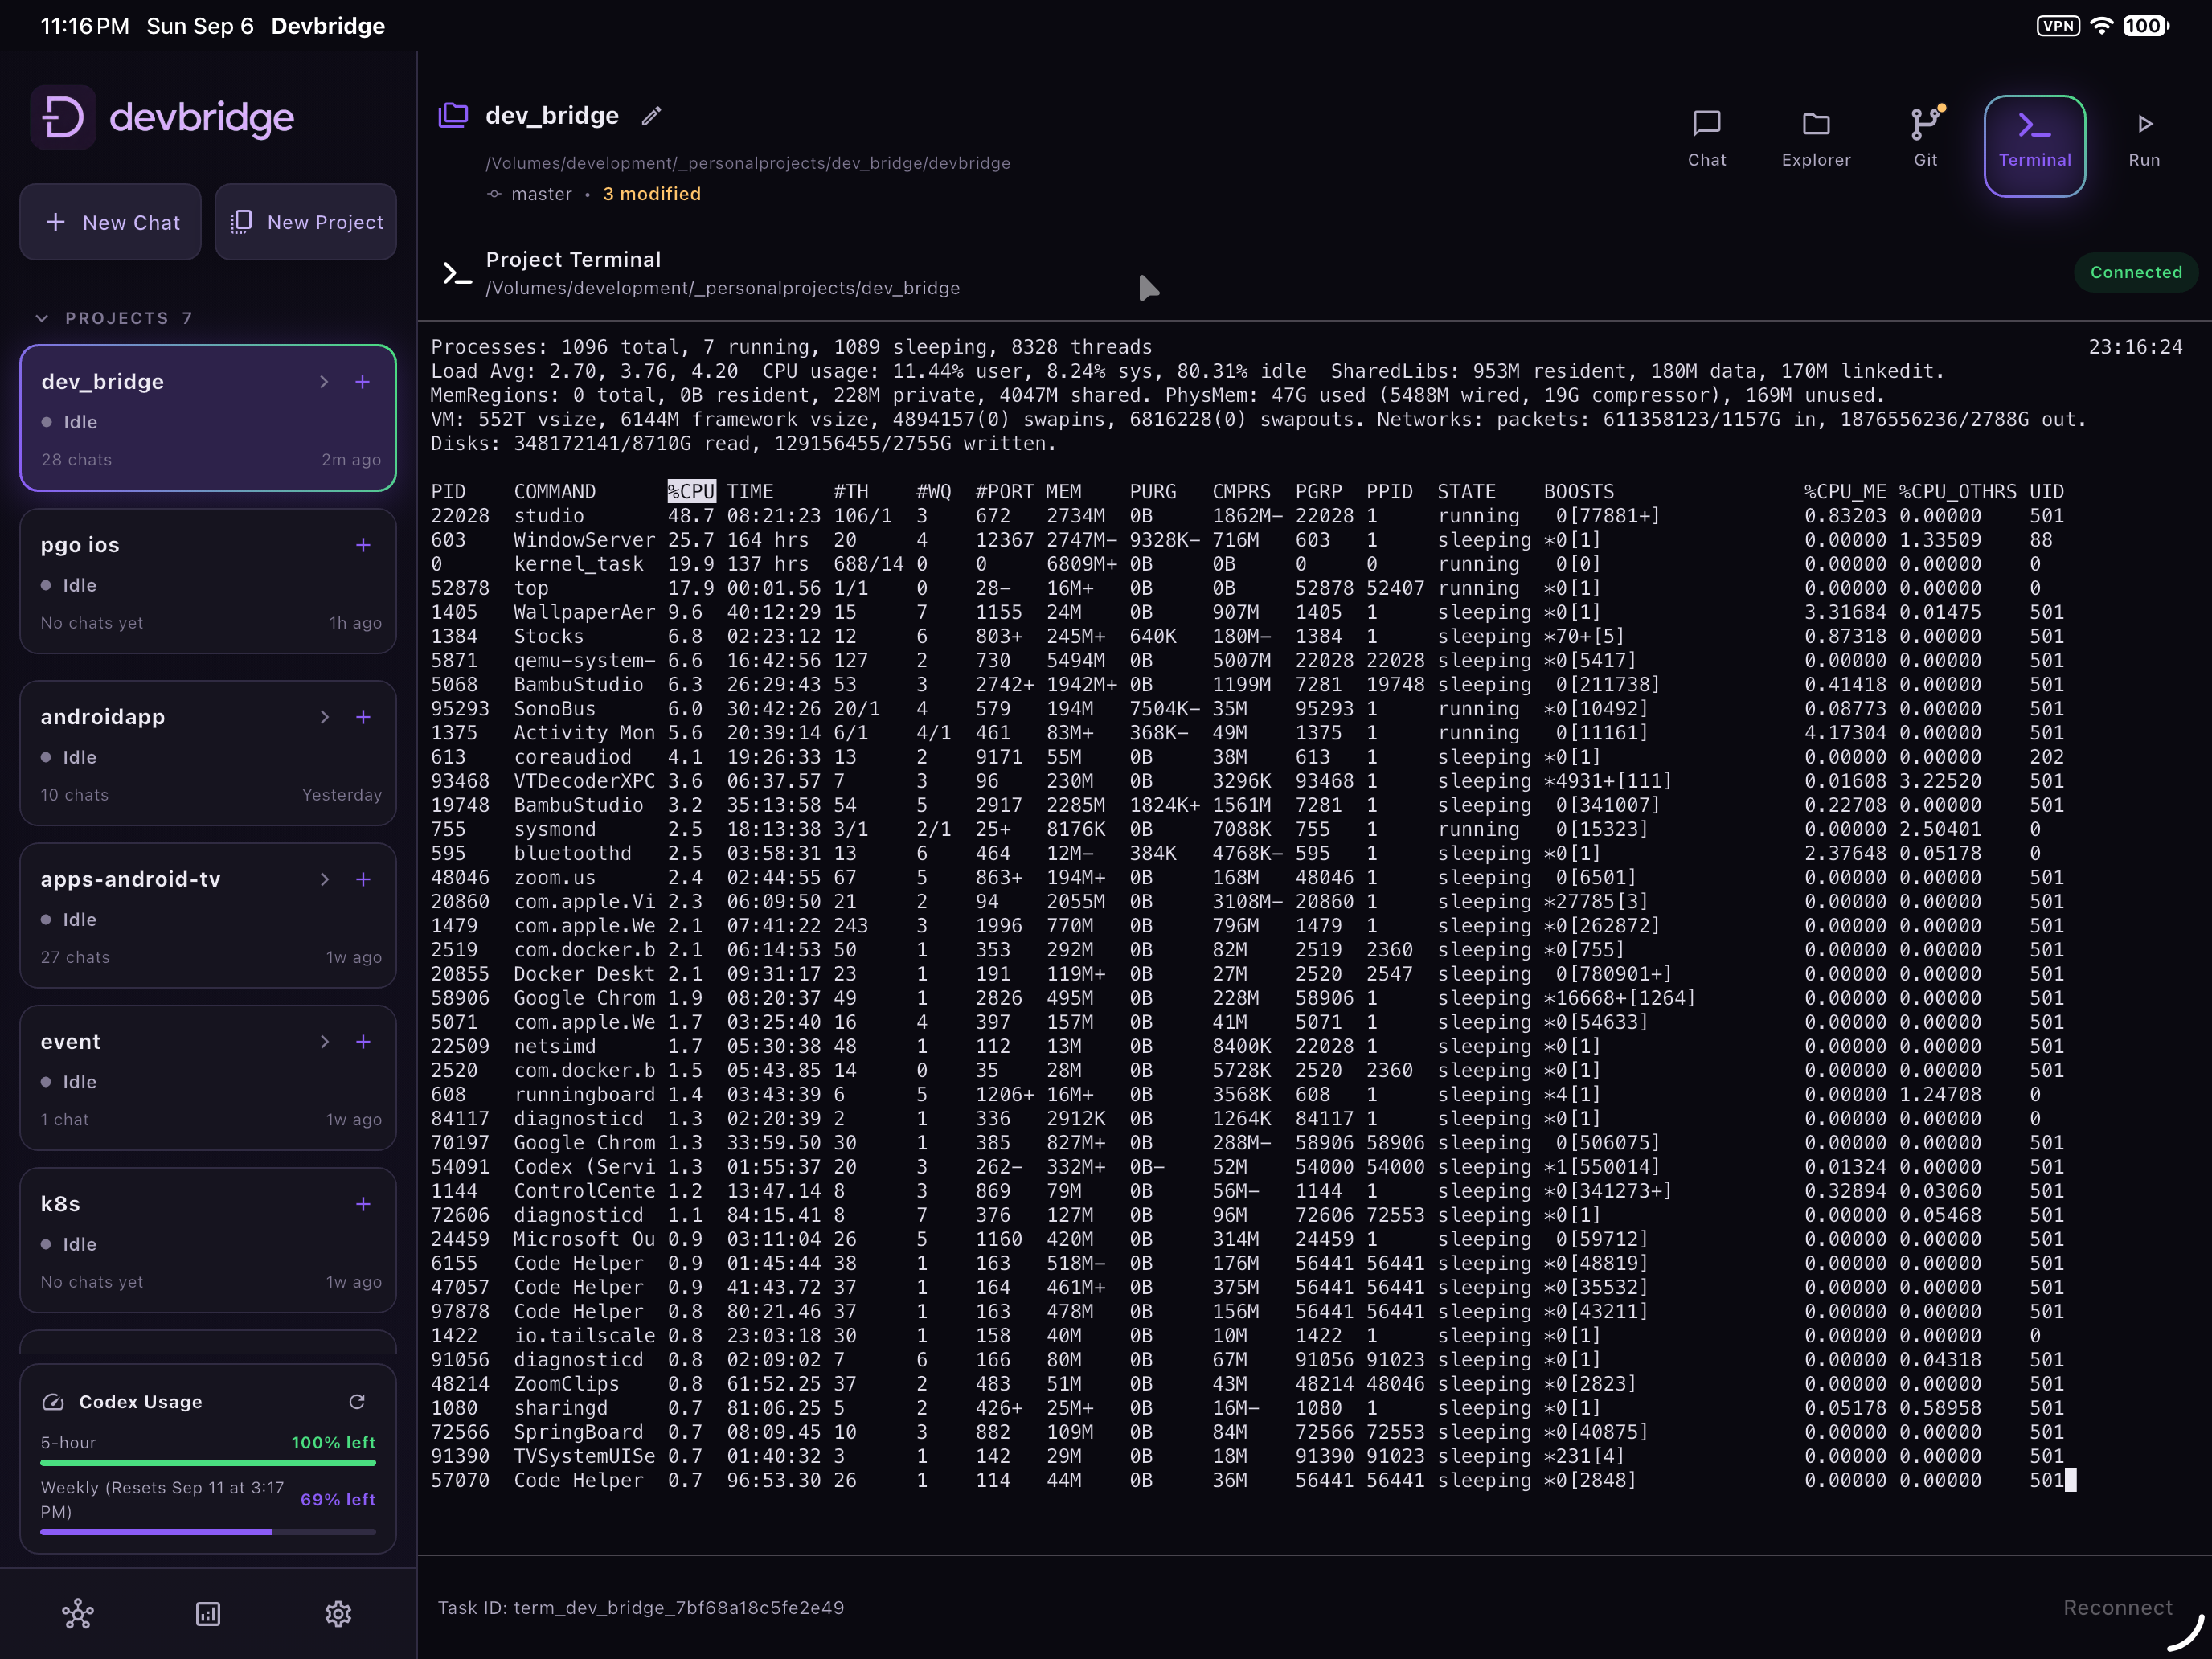Image resolution: width=2212 pixels, height=1659 pixels.
Task: Open the stats chart icon in sidebar footer
Action: coord(208,1613)
